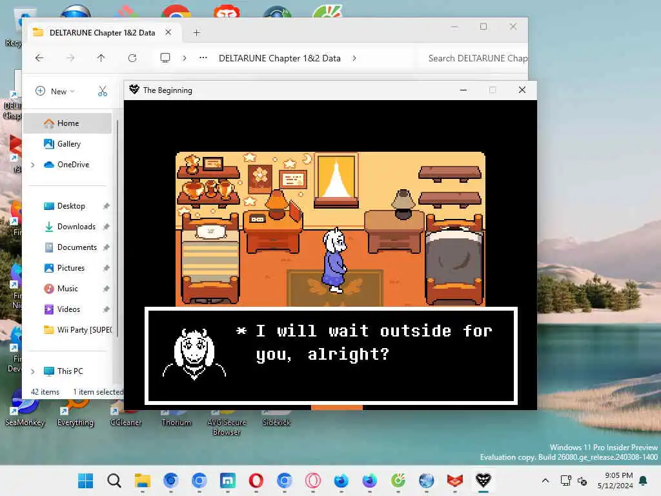661x496 pixels.
Task: Open the globe browser taskbar icon
Action: 426,480
